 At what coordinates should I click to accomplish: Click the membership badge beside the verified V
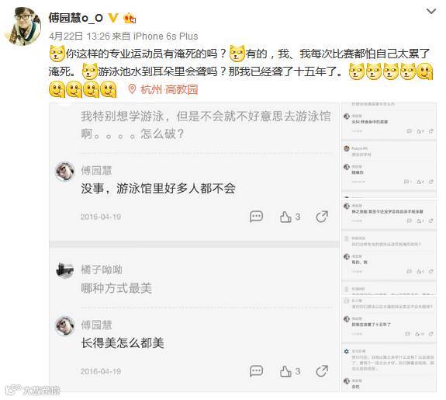point(130,18)
